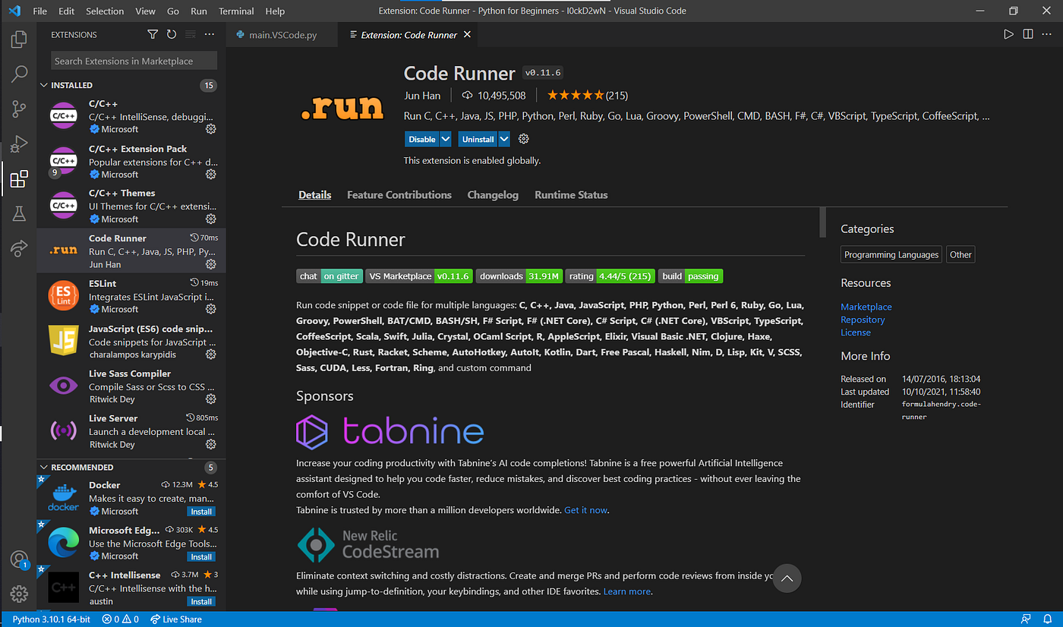Open the Code Runner Repository link
This screenshot has height=627, width=1063.
pos(863,320)
